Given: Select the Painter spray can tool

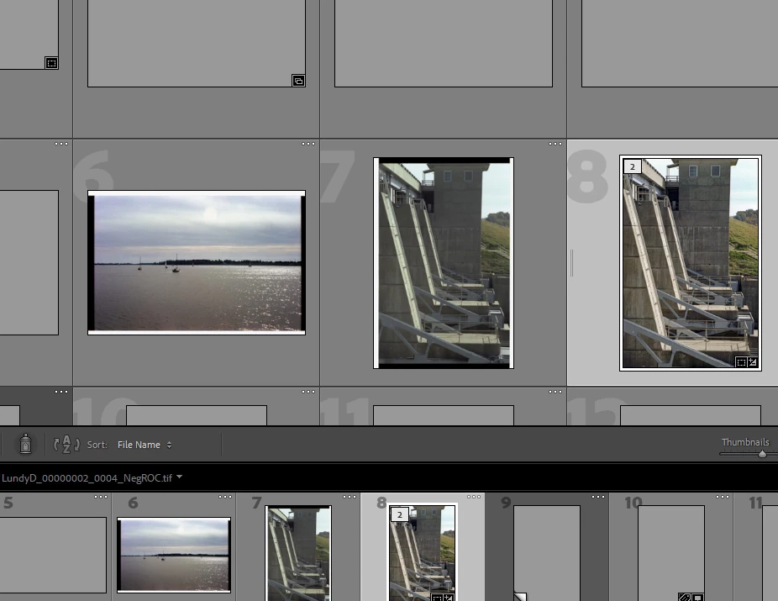Looking at the screenshot, I should [25, 444].
